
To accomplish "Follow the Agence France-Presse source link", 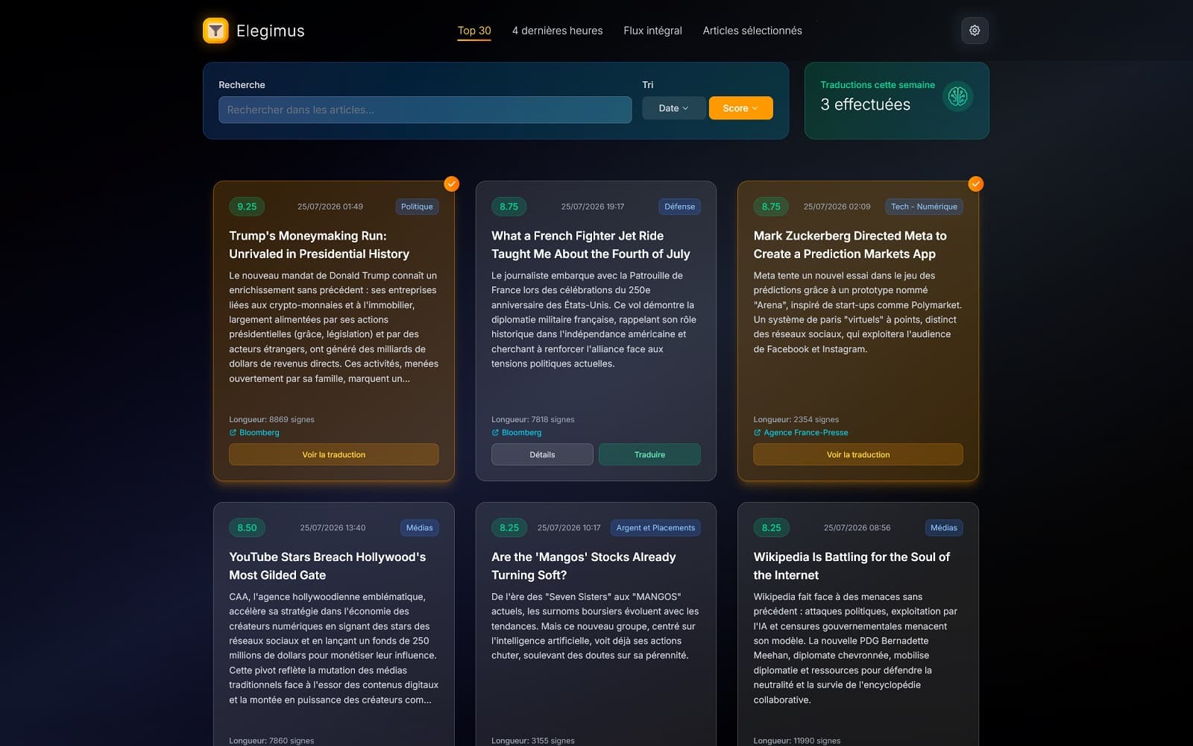I will (801, 433).
